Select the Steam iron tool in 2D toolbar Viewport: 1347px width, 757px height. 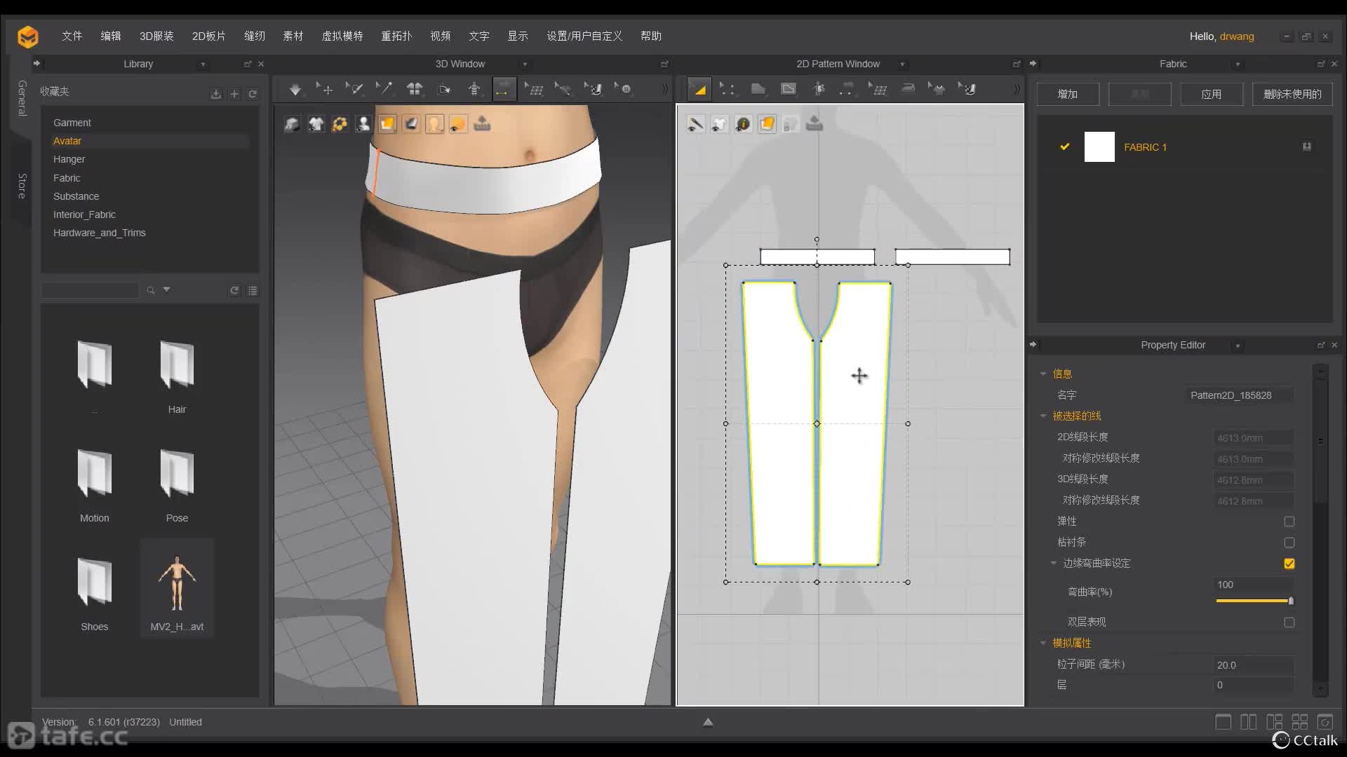click(908, 89)
